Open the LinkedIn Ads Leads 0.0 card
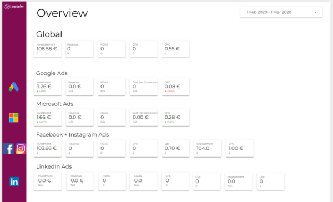 tap(144, 181)
